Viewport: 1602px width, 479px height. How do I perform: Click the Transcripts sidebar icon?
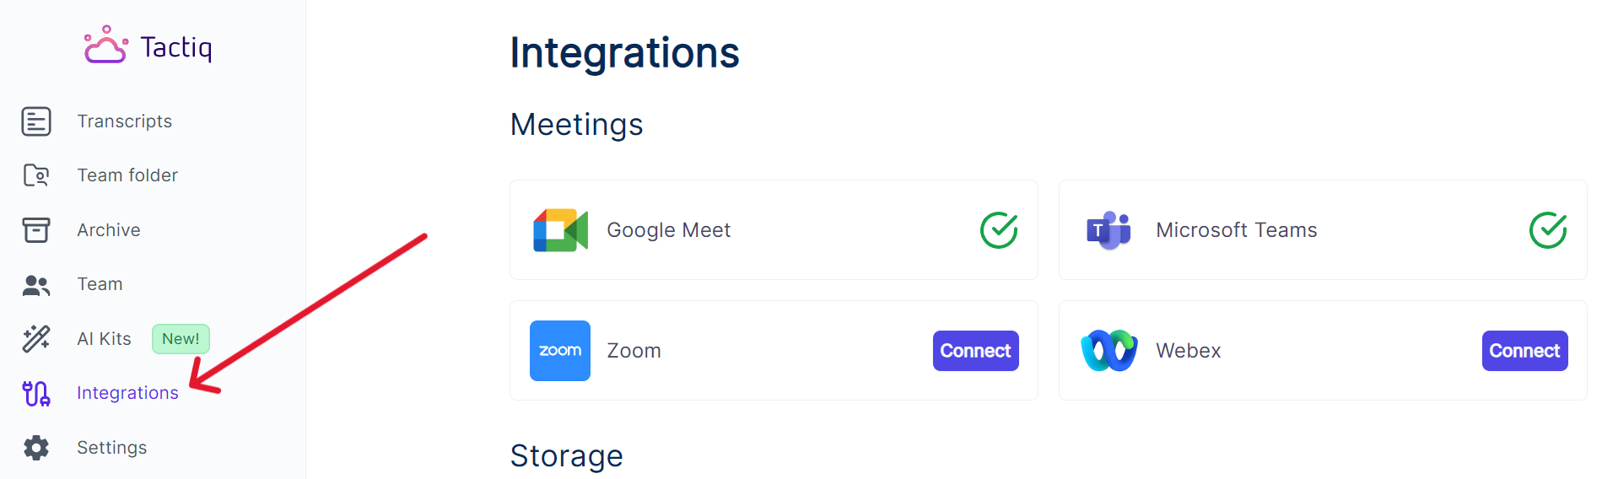tap(36, 121)
